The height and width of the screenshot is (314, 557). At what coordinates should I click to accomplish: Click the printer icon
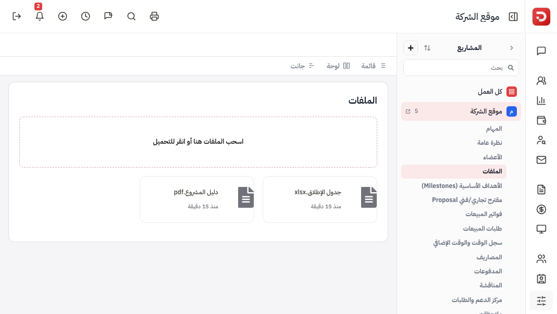[x=154, y=16]
